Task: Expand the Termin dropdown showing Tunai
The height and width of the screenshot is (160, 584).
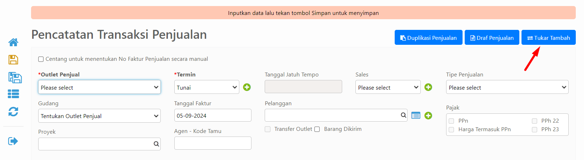Action: [x=207, y=87]
